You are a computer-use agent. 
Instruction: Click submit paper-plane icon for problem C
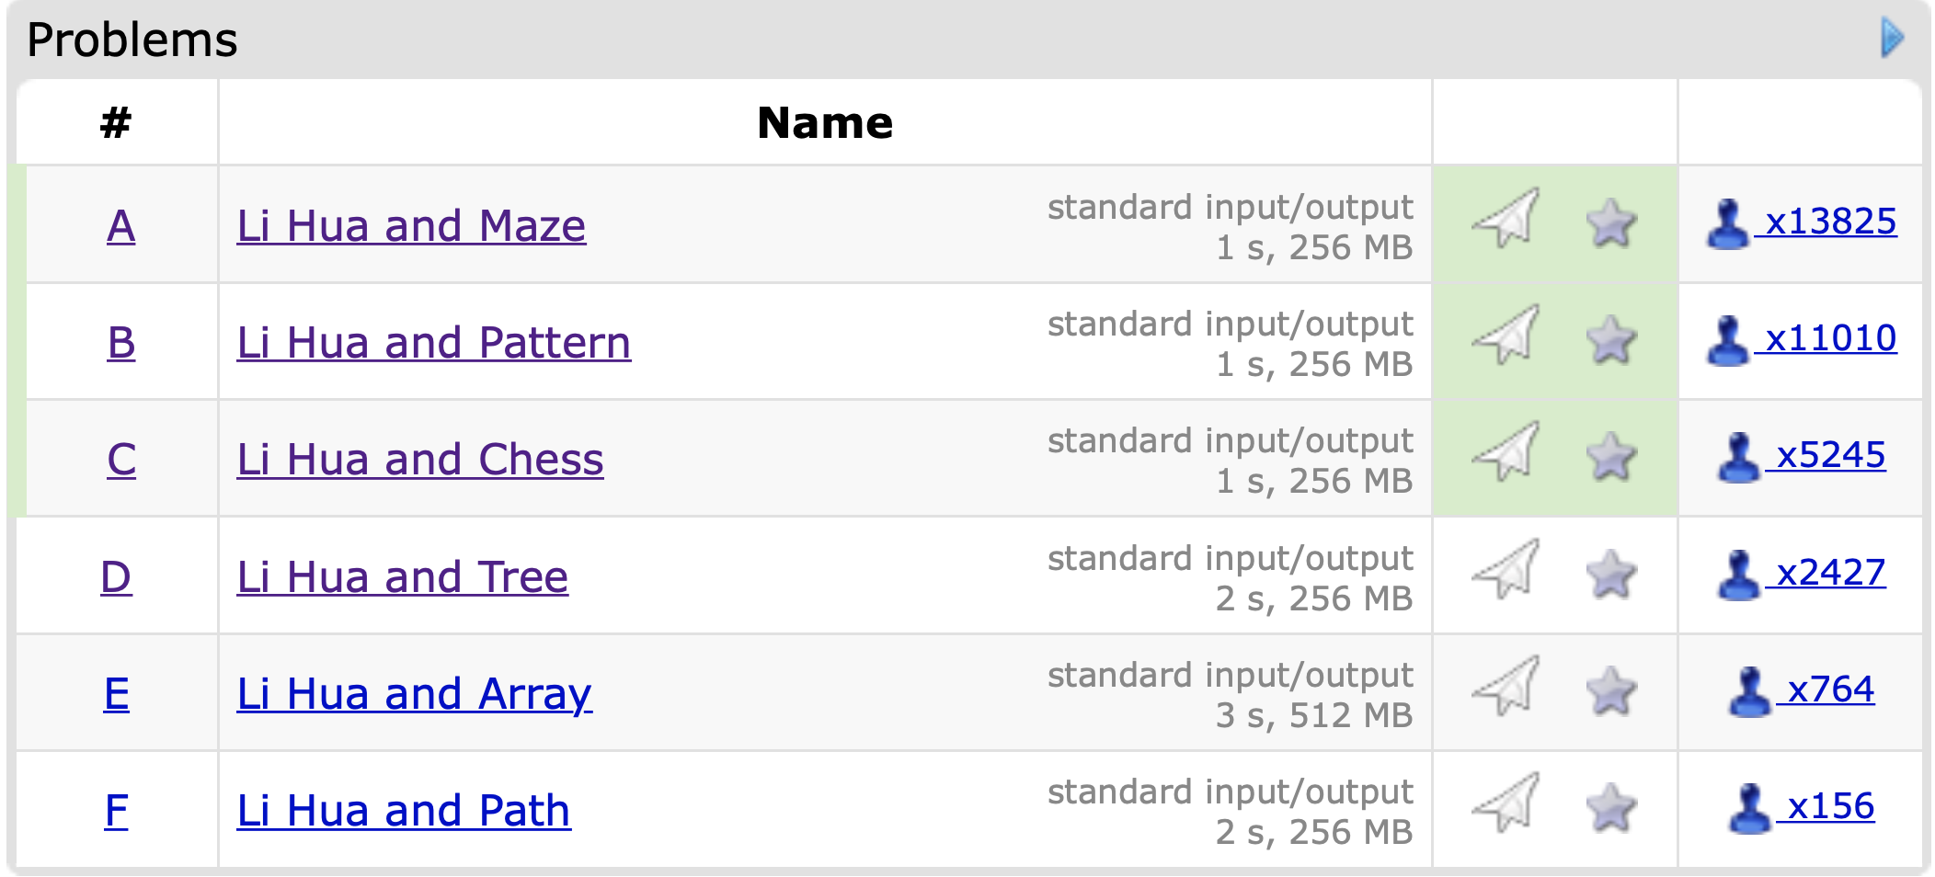click(x=1506, y=451)
